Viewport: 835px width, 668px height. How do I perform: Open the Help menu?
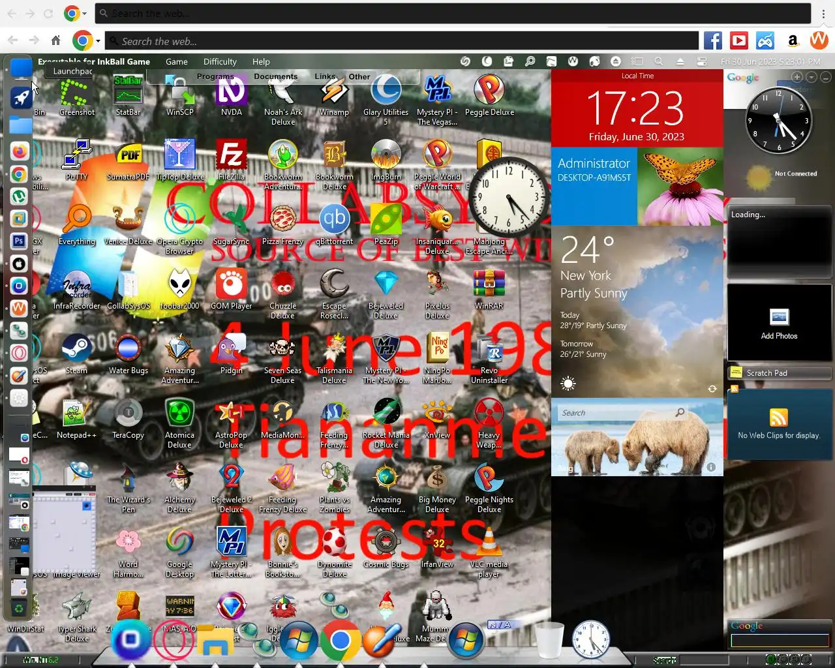[261, 61]
